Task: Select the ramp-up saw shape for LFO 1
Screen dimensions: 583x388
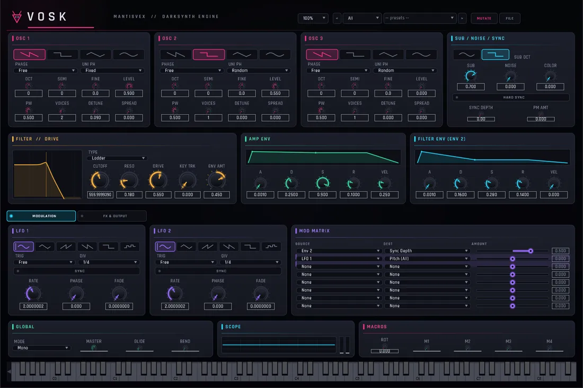Action: click(66, 247)
